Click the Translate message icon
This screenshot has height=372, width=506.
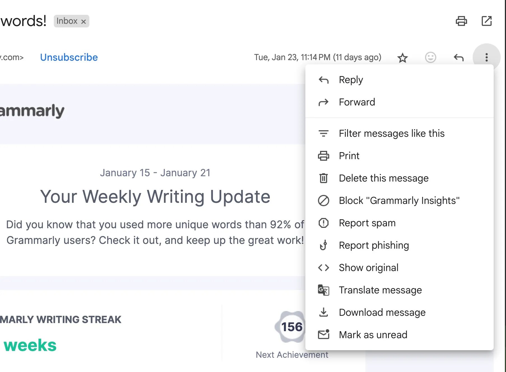[x=323, y=290]
